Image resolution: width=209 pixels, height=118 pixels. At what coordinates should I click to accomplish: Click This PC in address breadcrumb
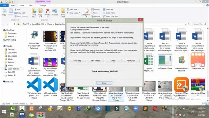click(x=26, y=24)
